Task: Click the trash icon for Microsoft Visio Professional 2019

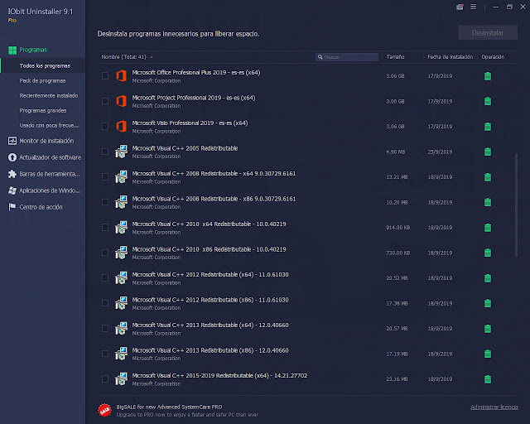Action: click(488, 127)
